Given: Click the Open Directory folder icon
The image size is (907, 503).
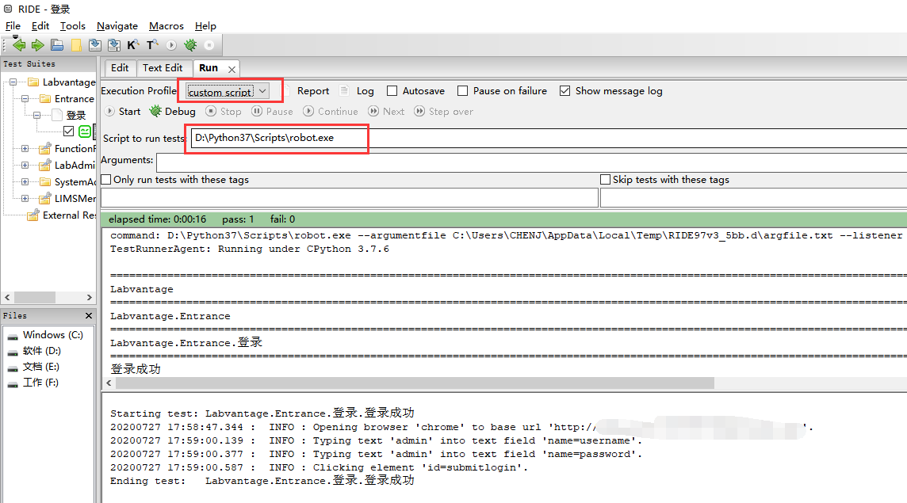Looking at the screenshot, I should point(75,44).
